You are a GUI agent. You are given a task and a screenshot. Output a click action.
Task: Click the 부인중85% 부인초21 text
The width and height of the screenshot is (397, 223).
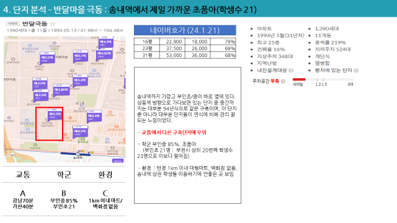click(x=64, y=204)
